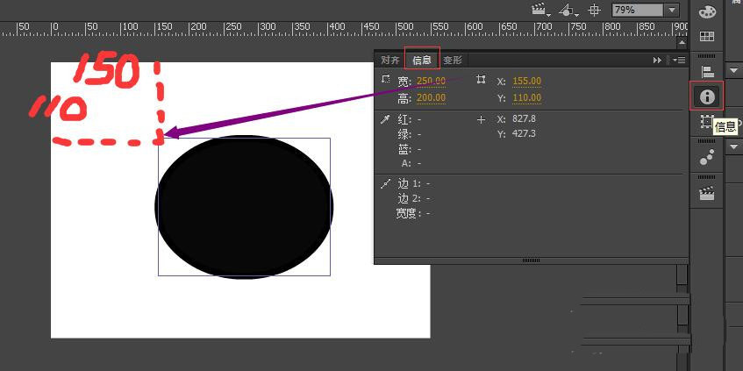Open the Align panel icon in dock
This screenshot has height=371, width=743.
[707, 72]
